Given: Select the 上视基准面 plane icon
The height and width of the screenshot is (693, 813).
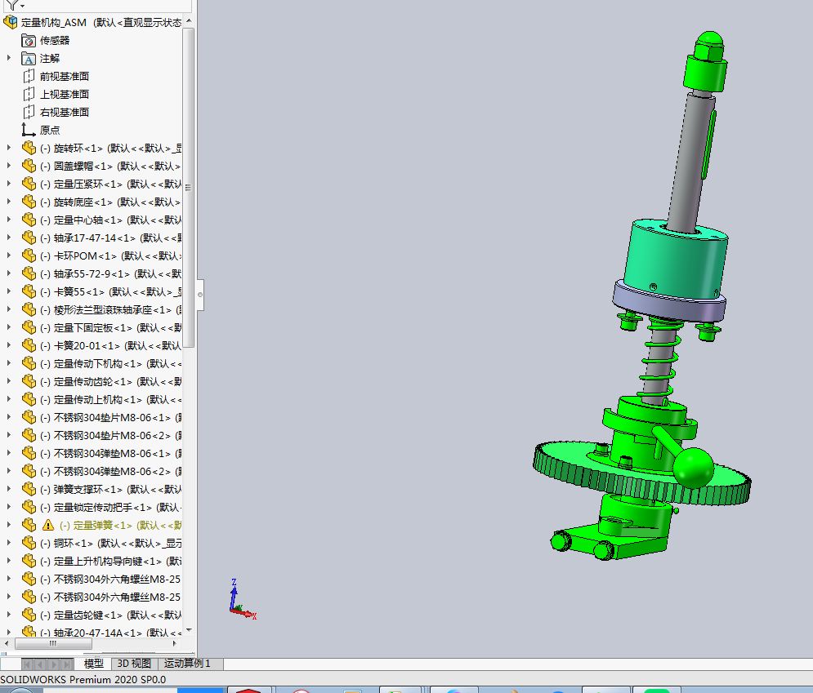Looking at the screenshot, I should (29, 94).
